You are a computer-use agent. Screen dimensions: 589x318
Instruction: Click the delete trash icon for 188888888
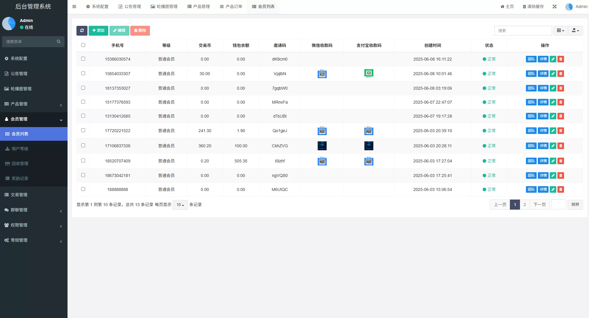[561, 189]
